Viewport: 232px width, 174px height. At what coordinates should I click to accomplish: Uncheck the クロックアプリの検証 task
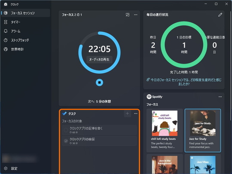pos(66,141)
